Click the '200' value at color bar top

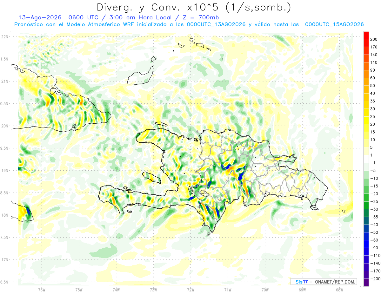(x=374, y=39)
